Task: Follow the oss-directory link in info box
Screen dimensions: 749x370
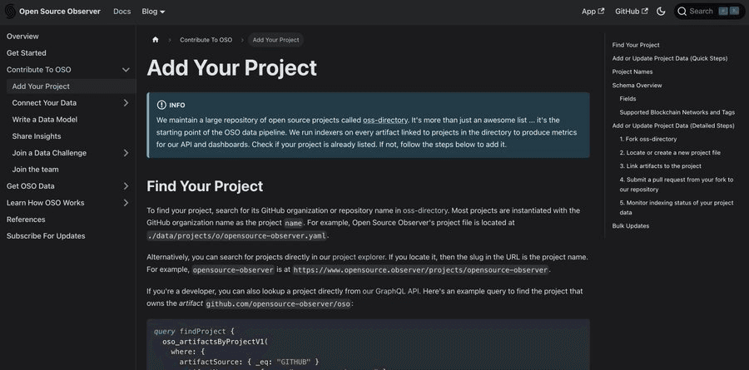Action: click(385, 120)
